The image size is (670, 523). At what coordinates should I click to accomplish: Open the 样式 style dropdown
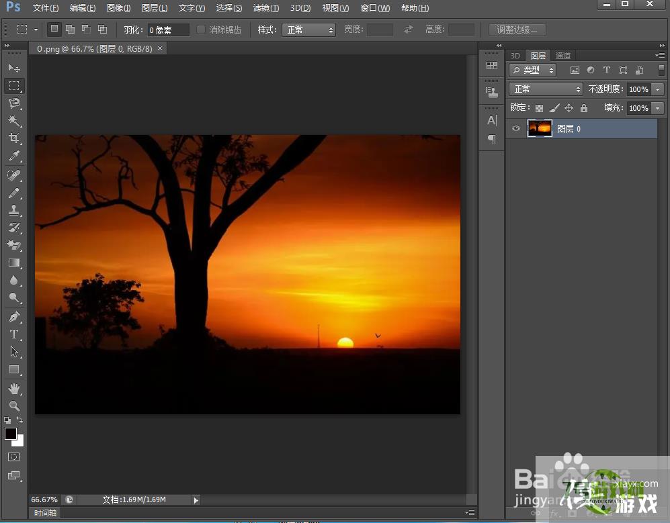point(308,30)
